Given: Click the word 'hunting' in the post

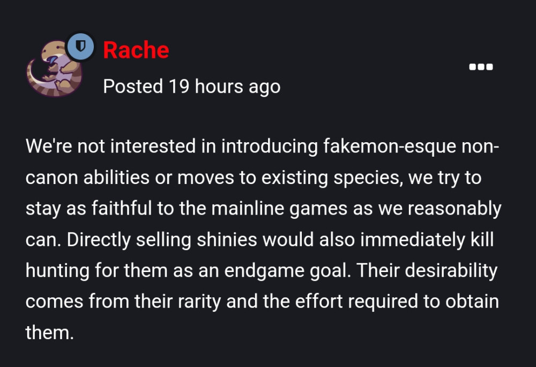Looking at the screenshot, I should [57, 271].
